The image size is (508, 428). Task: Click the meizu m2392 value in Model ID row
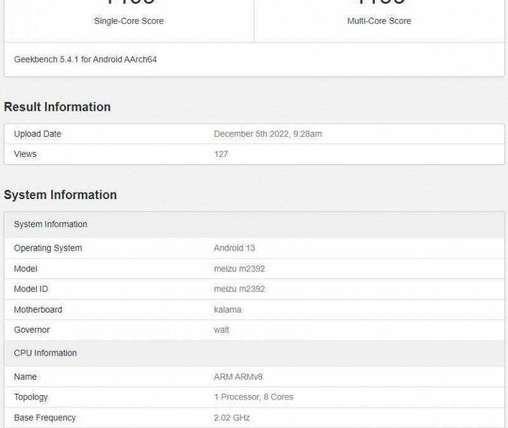tap(239, 289)
